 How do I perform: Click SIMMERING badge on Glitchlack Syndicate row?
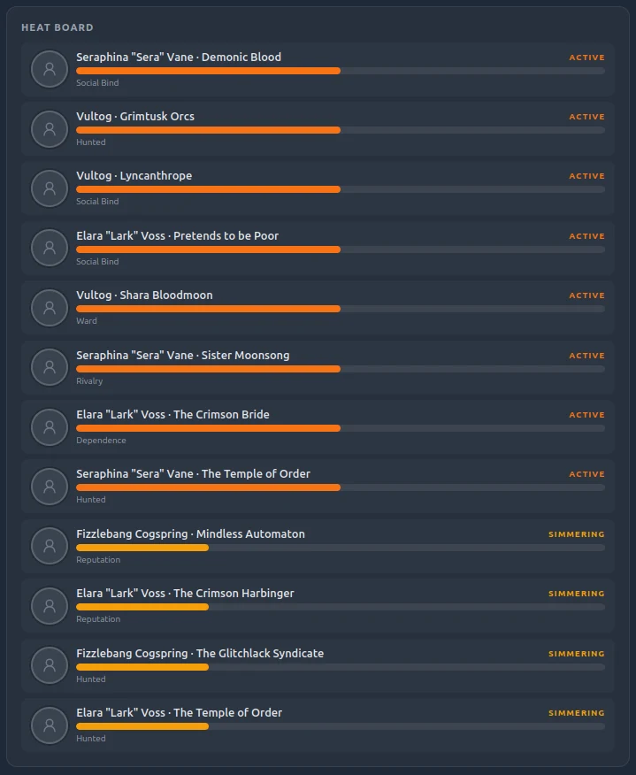click(576, 654)
